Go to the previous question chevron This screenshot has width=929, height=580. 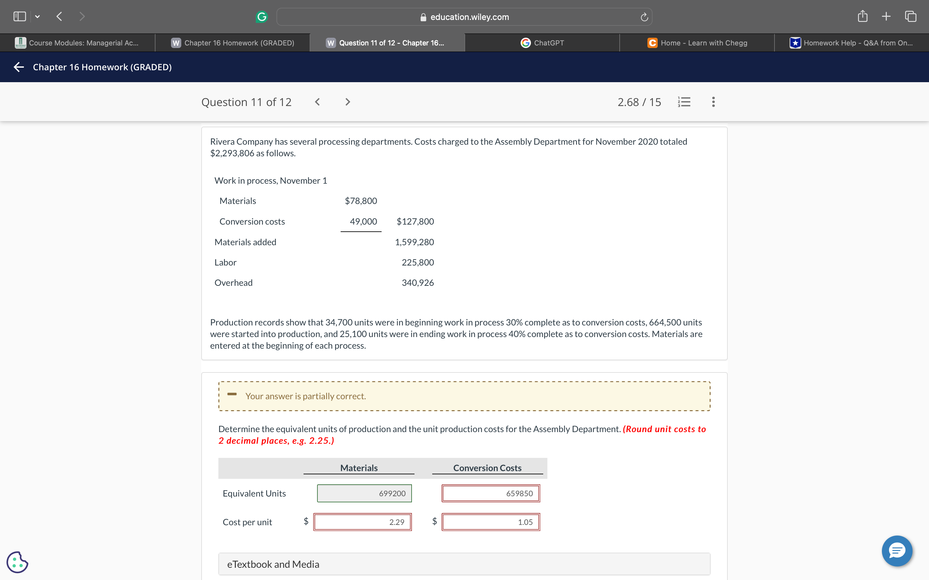(x=317, y=102)
